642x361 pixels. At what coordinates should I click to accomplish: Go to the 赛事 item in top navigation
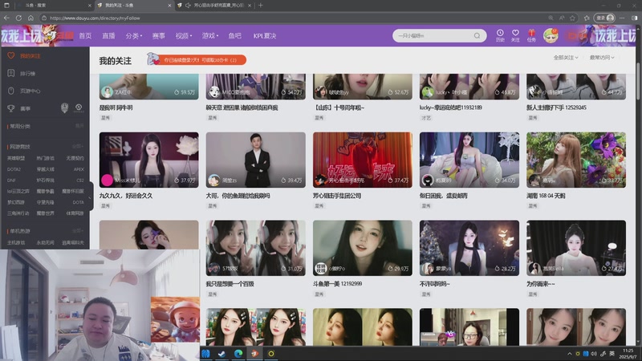pyautogui.click(x=158, y=36)
